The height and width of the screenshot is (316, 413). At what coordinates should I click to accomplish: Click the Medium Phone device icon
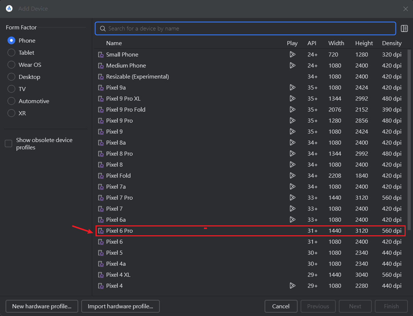tap(101, 66)
